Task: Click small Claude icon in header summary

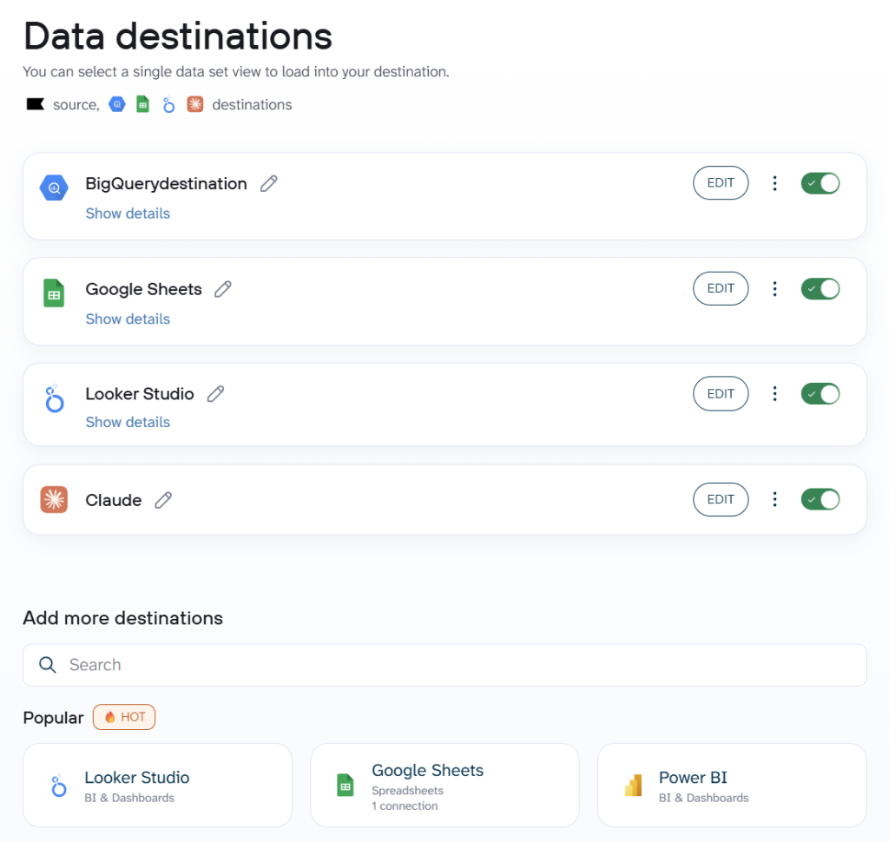Action: click(x=195, y=104)
